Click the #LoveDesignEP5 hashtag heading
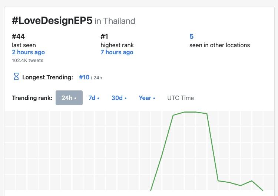Viewport: 278px width, 196px height. 52,21
